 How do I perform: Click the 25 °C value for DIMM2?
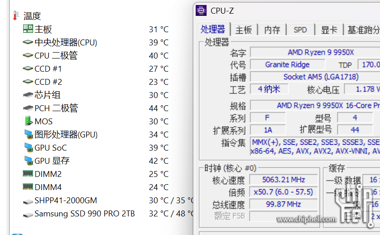tap(158, 174)
